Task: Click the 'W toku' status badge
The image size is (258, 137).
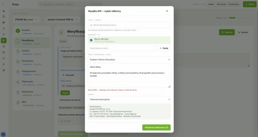Action: click(x=63, y=42)
